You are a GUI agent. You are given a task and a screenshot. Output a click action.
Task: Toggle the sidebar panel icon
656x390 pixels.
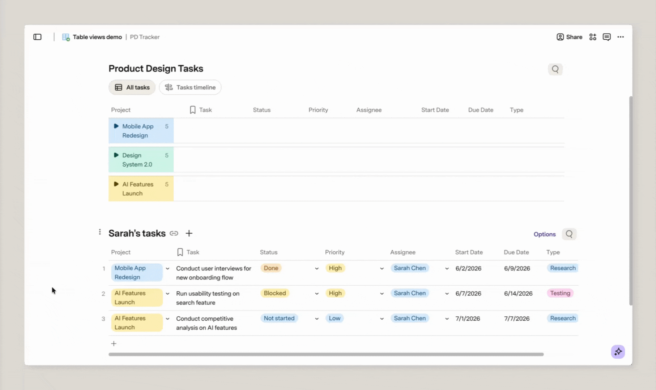37,37
